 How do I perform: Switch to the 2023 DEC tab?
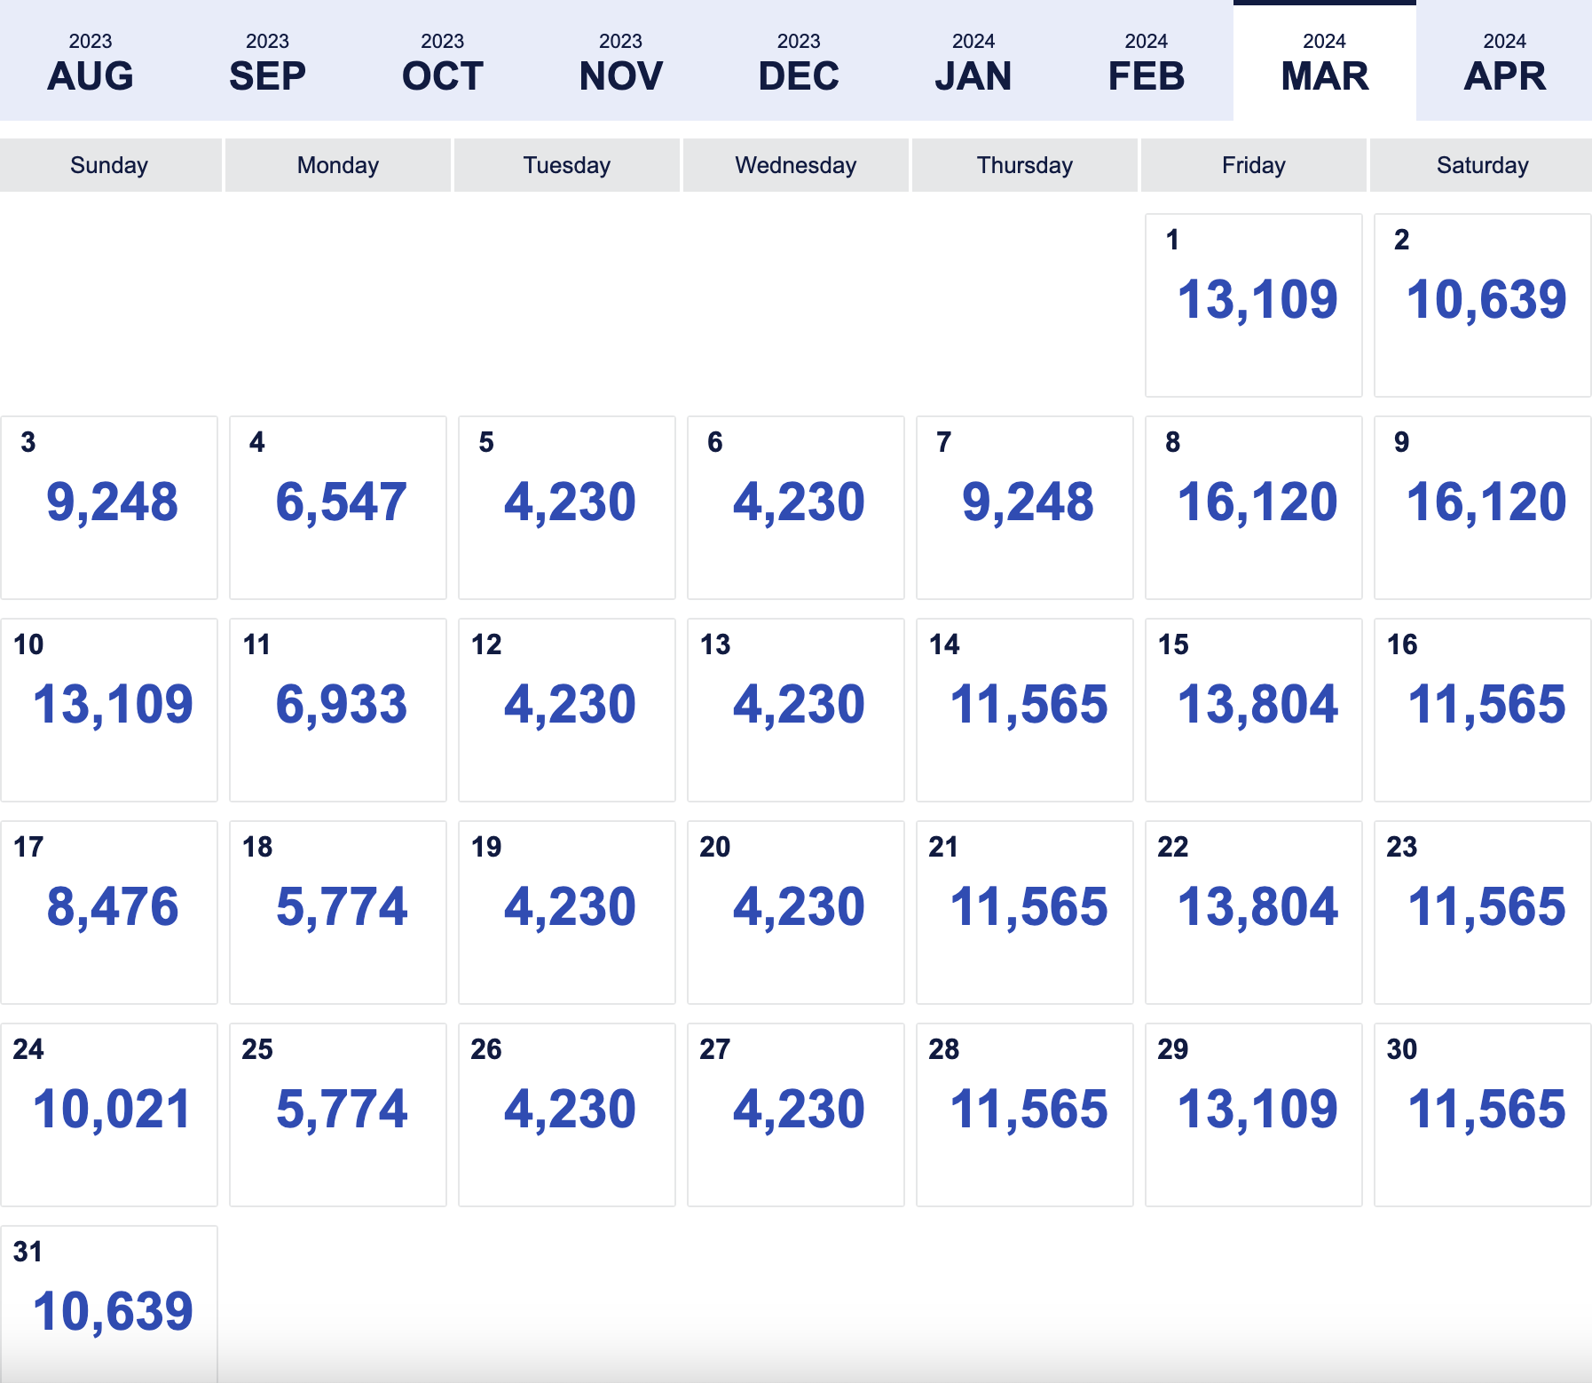(799, 60)
